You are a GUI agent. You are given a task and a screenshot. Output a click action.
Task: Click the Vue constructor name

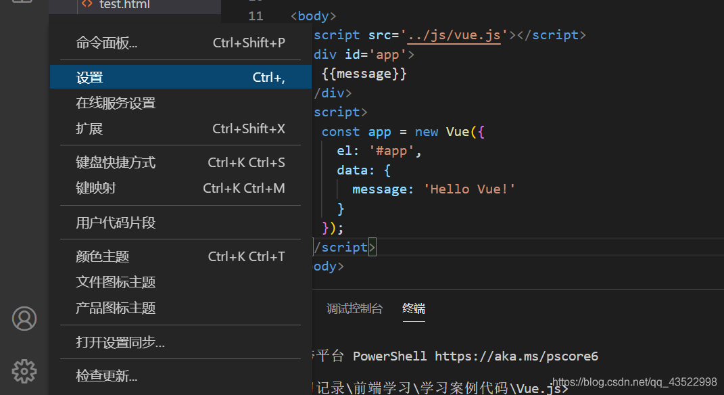click(x=458, y=132)
